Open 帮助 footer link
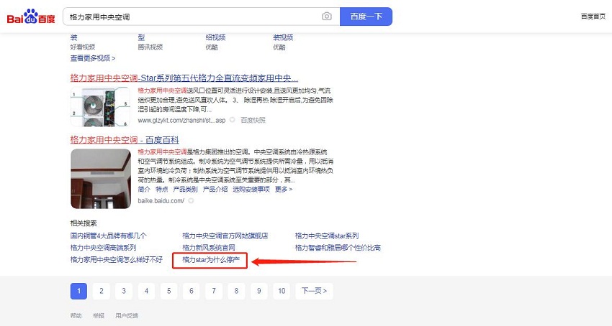Viewport: 612px width, 326px height. coord(76,315)
